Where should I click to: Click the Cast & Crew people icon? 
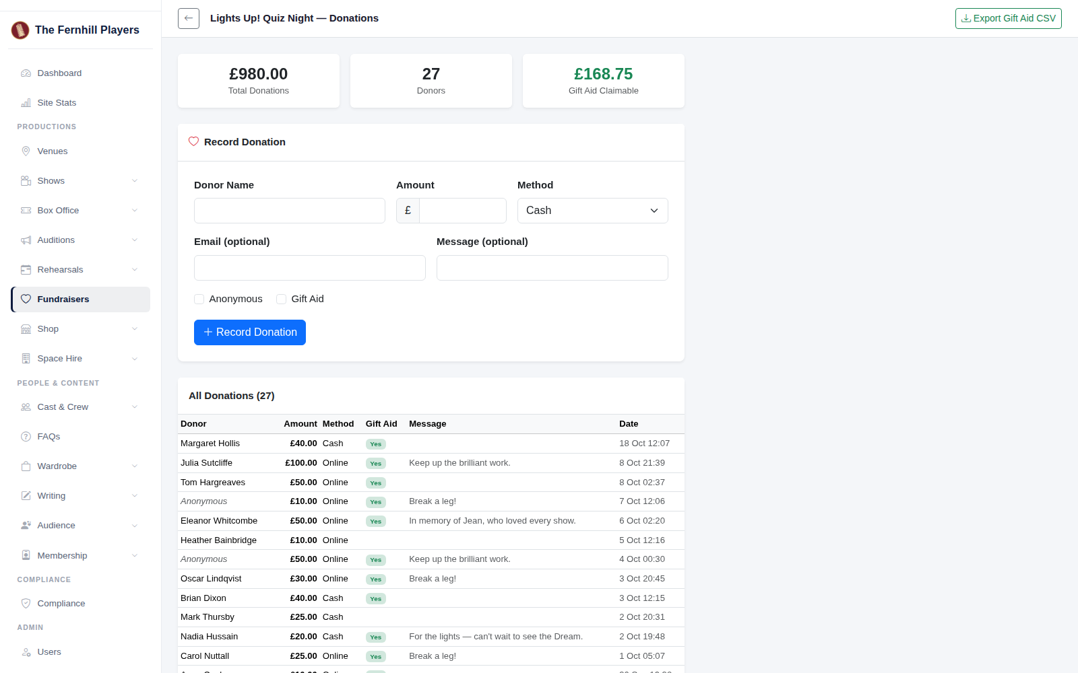pos(26,407)
